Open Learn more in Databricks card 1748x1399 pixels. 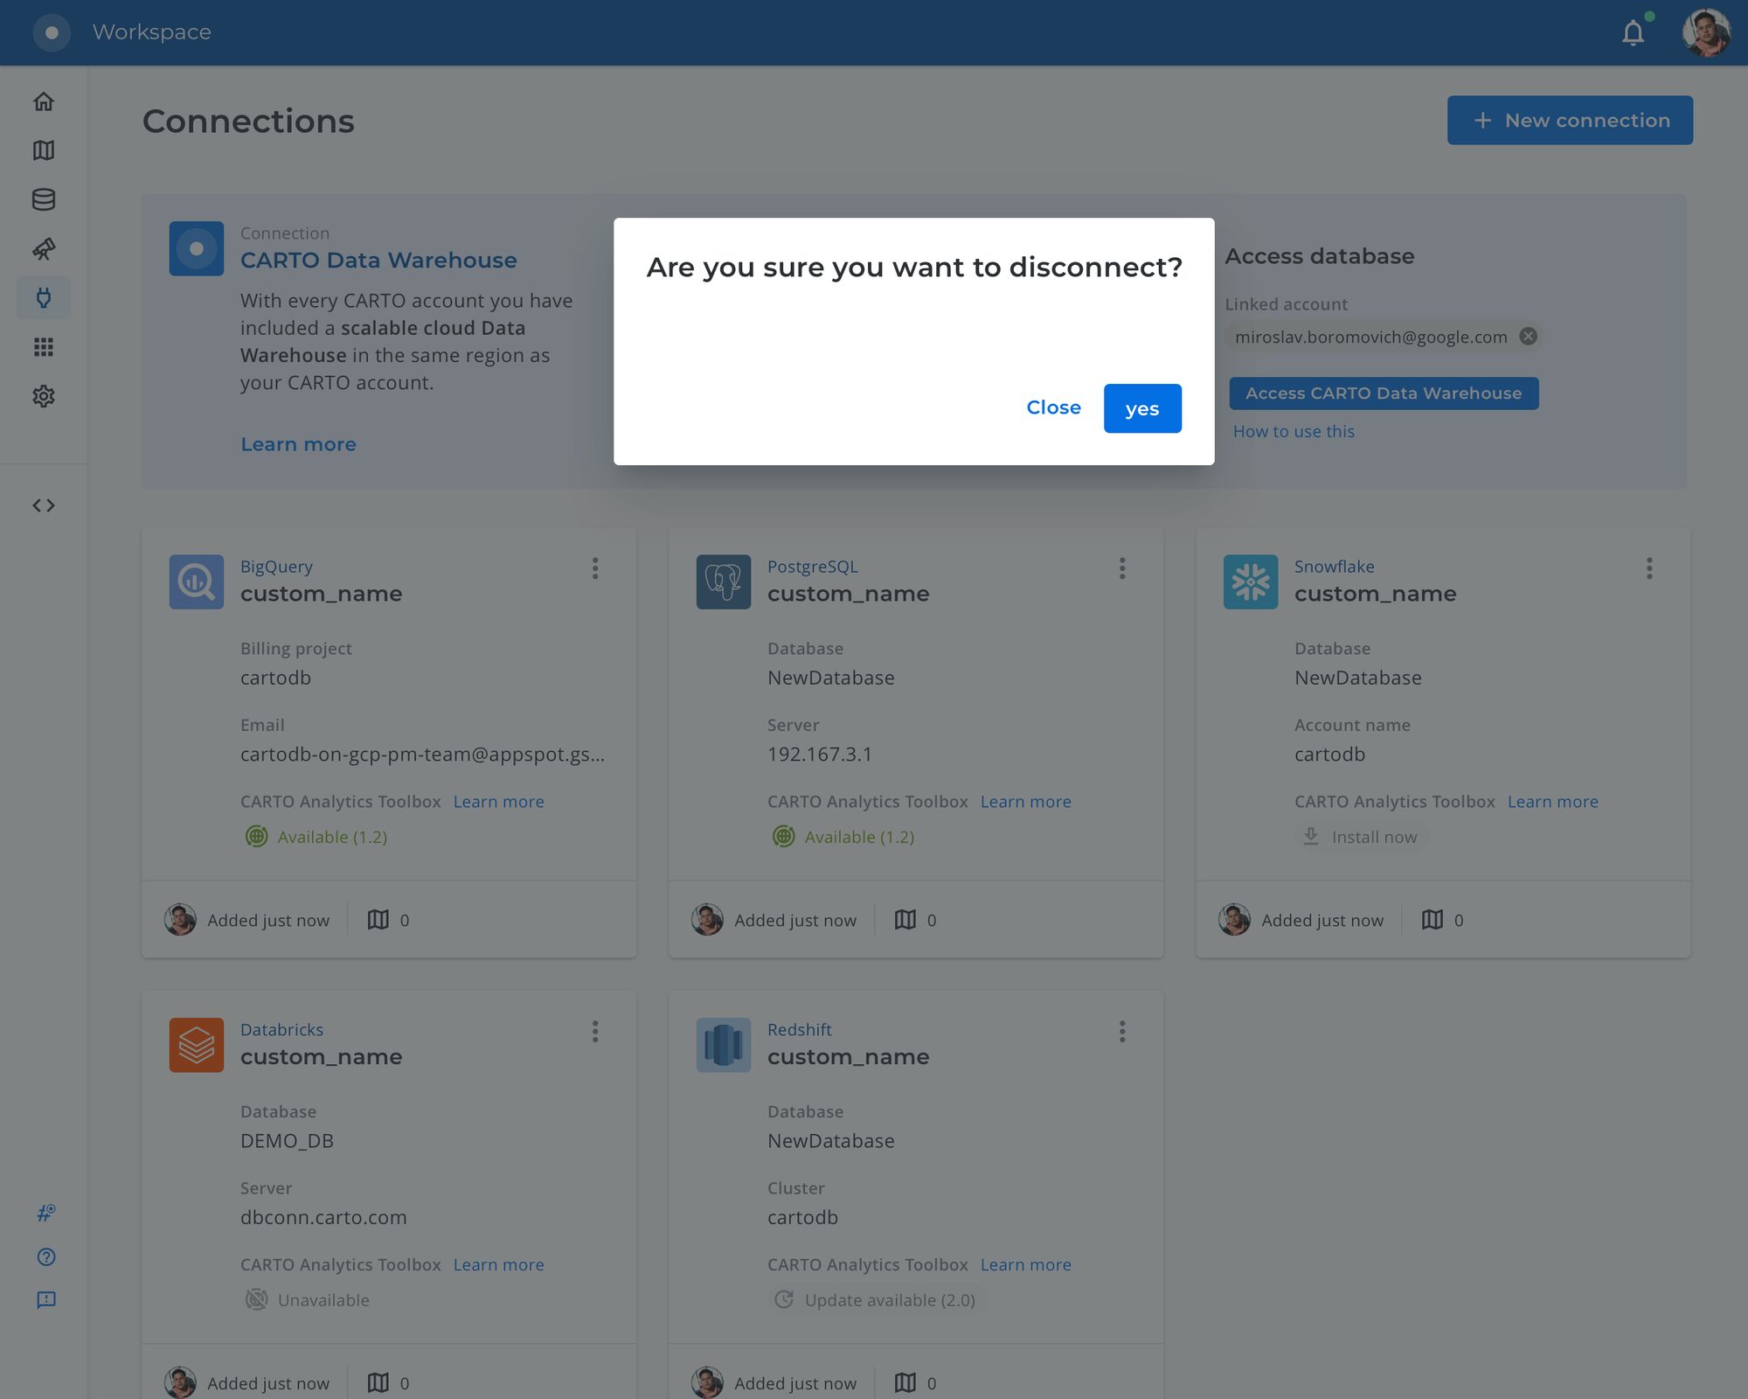498,1265
